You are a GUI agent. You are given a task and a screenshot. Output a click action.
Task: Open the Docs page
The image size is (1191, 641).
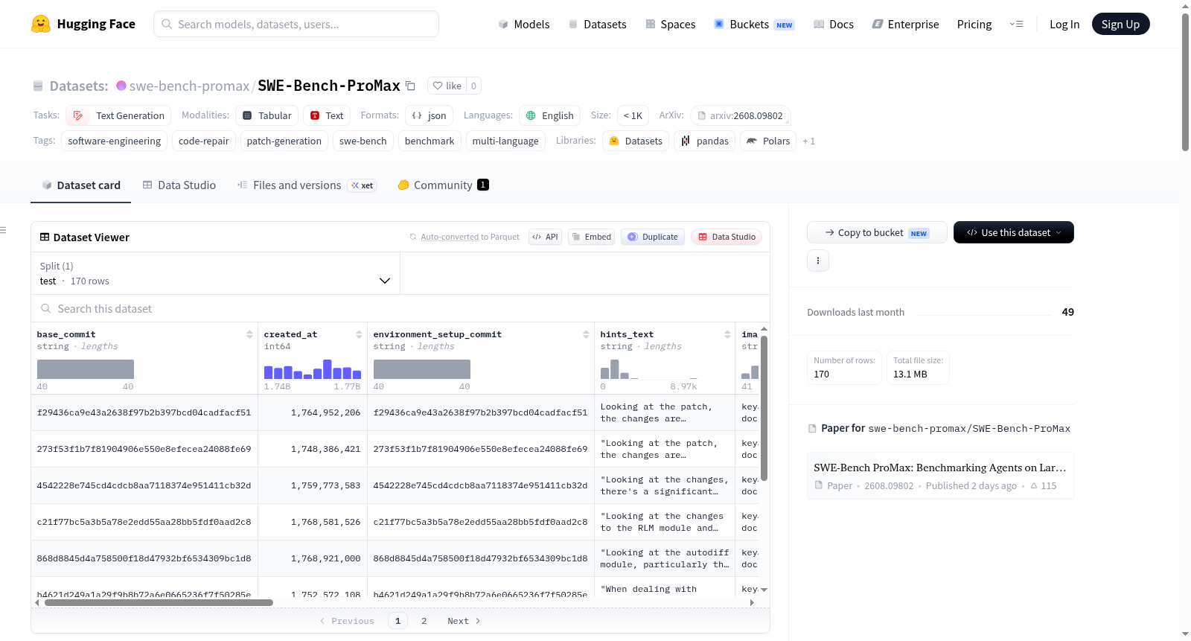834,25
